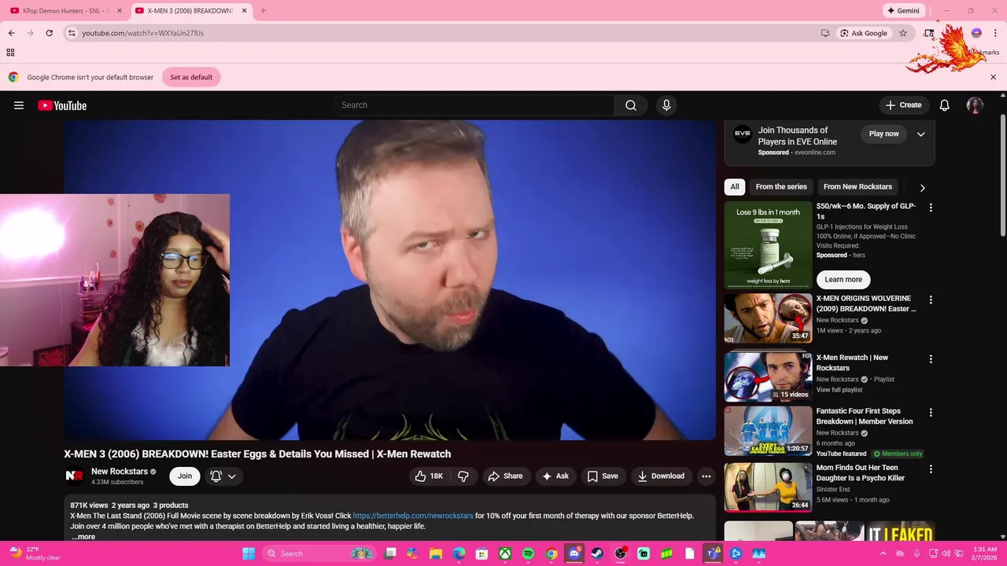The width and height of the screenshot is (1007, 566).
Task: Select the From the series chip
Action: (x=781, y=187)
